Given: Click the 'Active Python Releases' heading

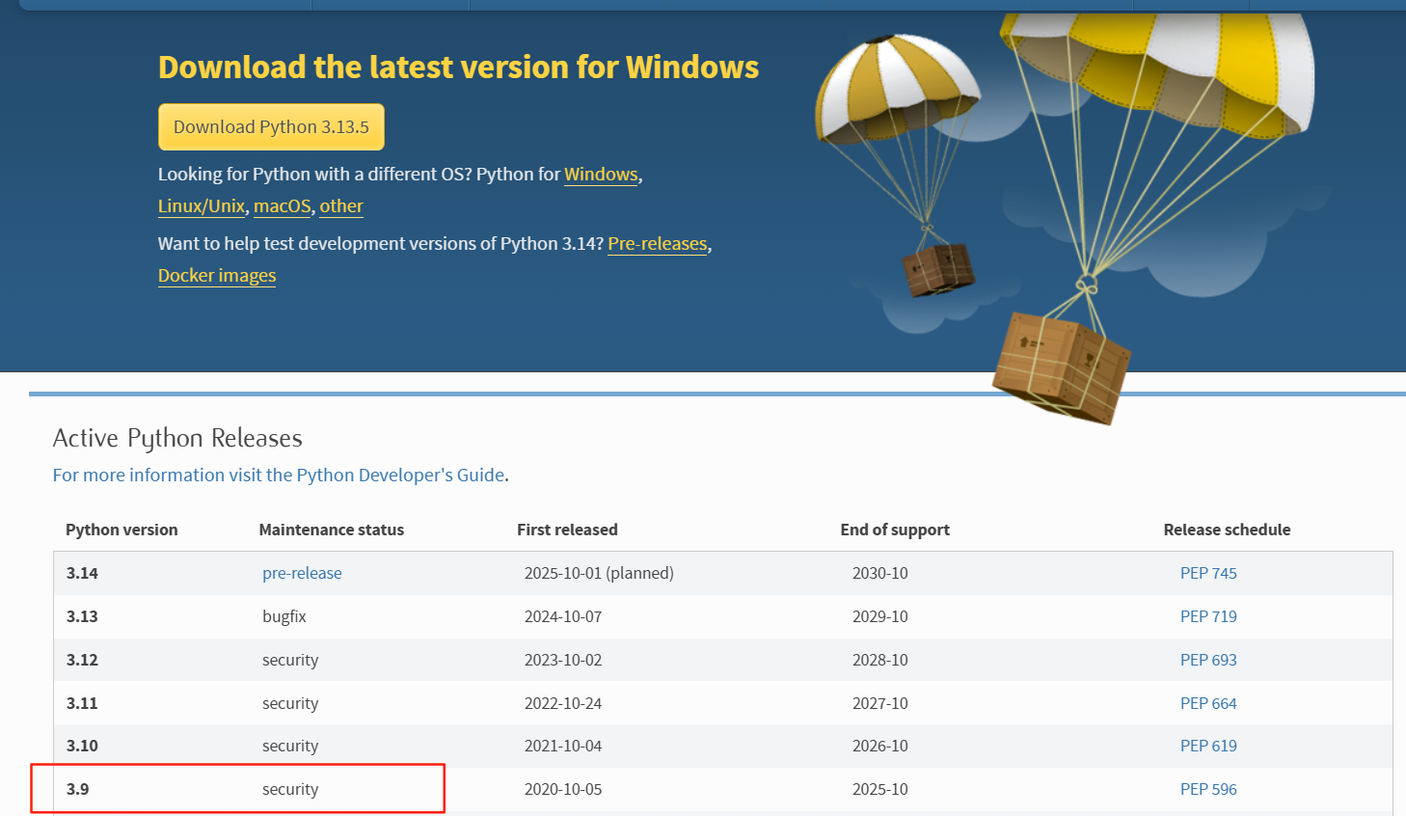Looking at the screenshot, I should tap(177, 438).
